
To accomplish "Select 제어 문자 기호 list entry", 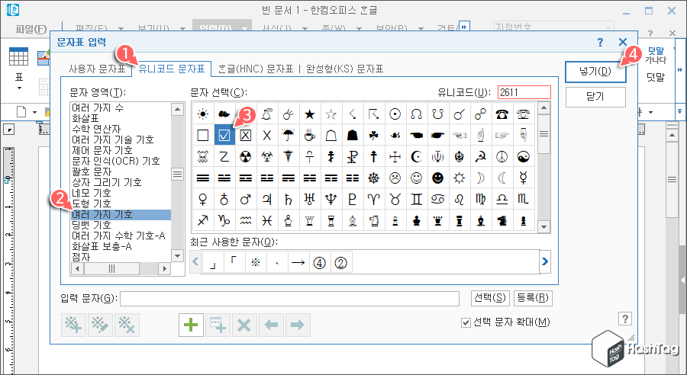I will (x=121, y=150).
